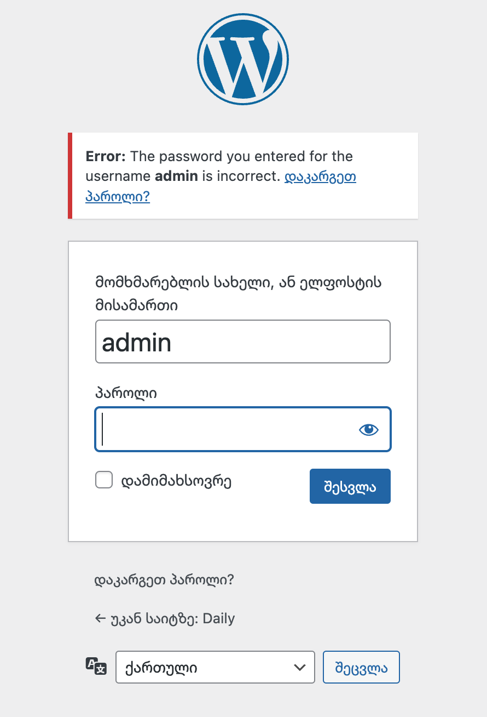This screenshot has width=487, height=717.
Task: Click the პაროლი password label
Action: coord(126,393)
